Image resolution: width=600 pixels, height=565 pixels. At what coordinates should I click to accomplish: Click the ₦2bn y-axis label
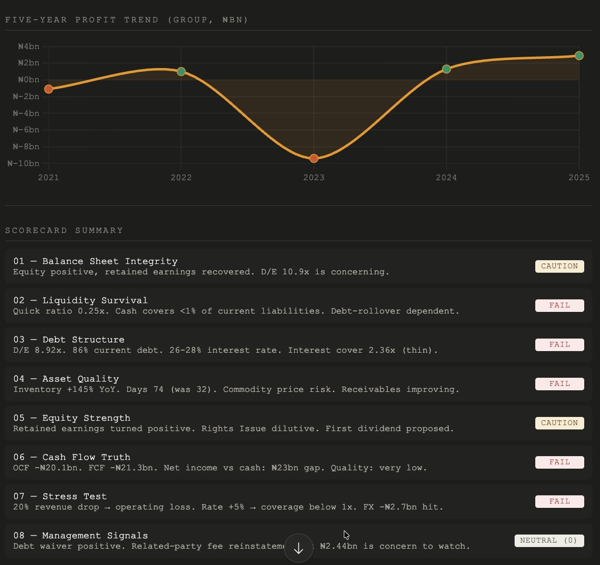tap(29, 63)
